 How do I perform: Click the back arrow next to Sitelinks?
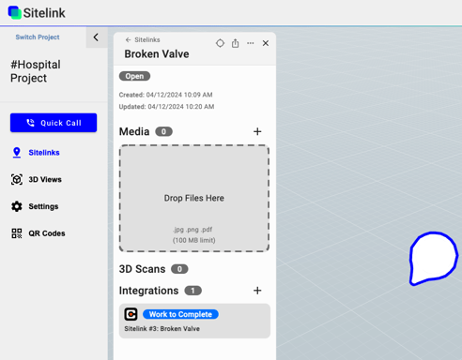[128, 39]
